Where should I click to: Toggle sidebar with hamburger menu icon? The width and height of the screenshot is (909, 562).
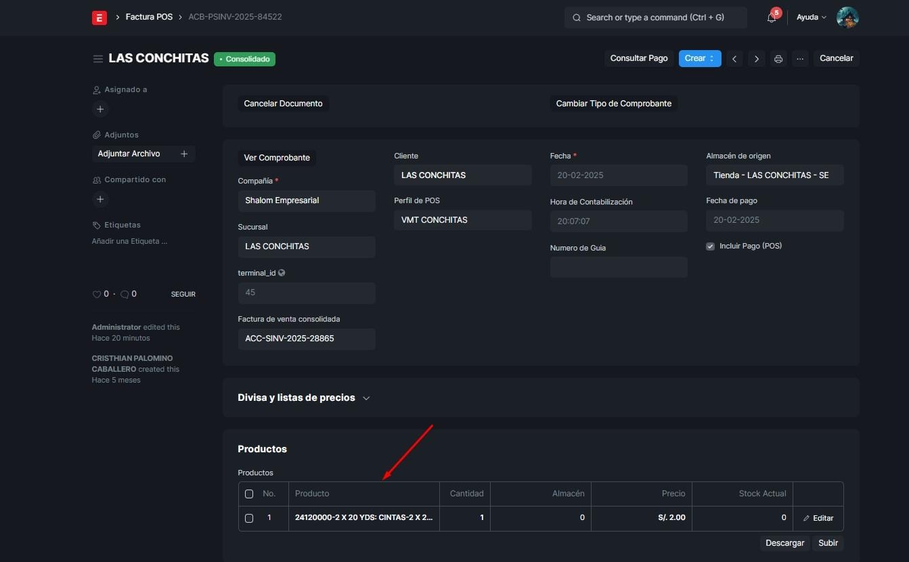98,59
